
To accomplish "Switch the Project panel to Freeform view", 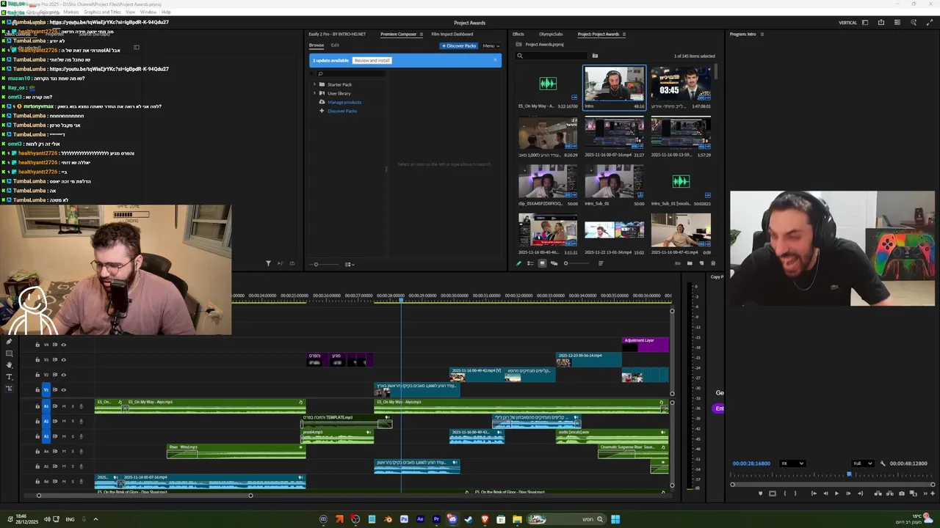I will click(x=554, y=263).
